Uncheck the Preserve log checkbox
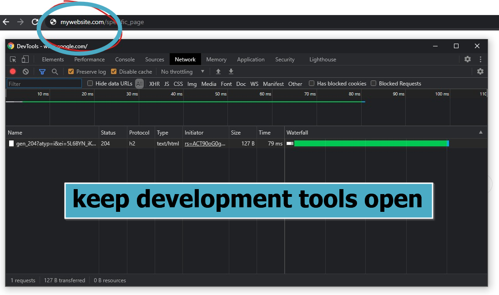 71,71
